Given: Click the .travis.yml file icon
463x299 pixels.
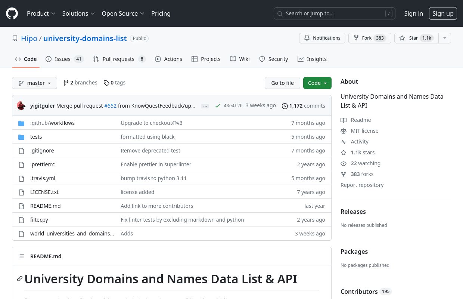Looking at the screenshot, I should click(21, 178).
